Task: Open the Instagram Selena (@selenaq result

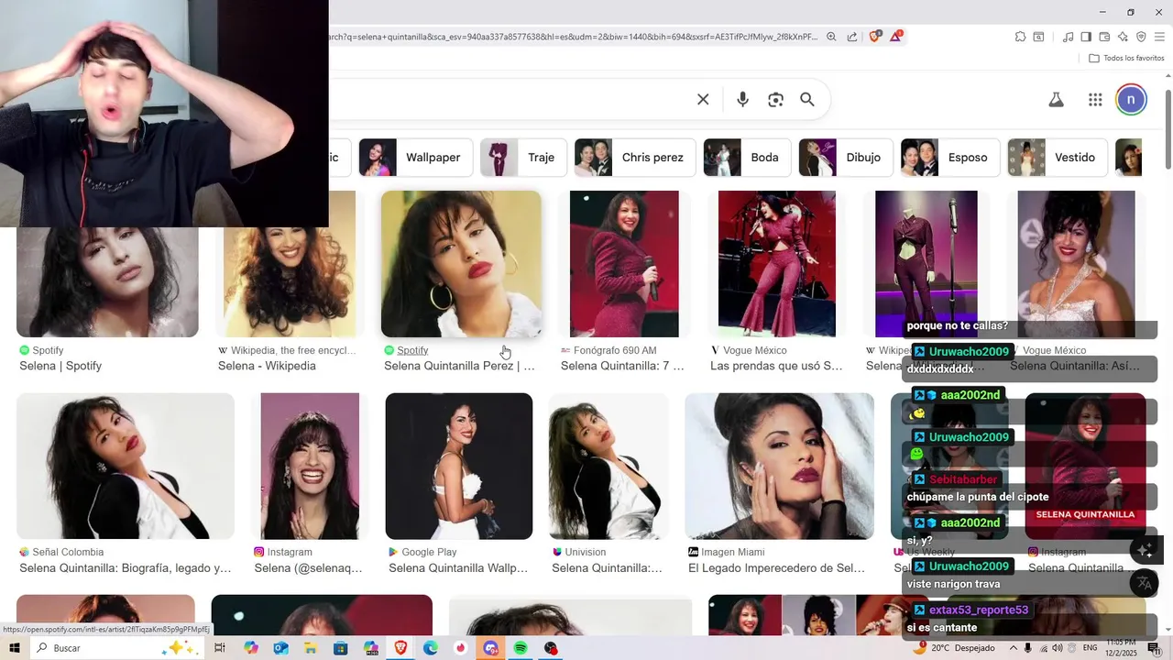Action: (308, 568)
